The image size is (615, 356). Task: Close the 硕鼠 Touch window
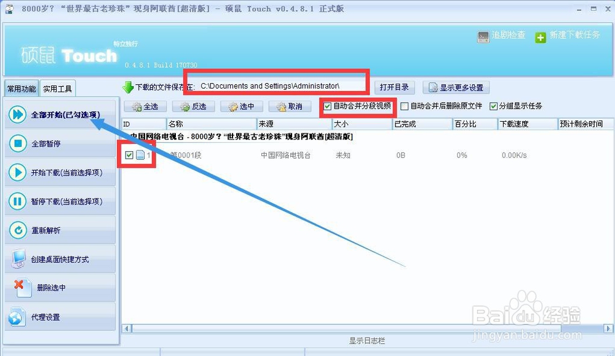click(x=608, y=9)
